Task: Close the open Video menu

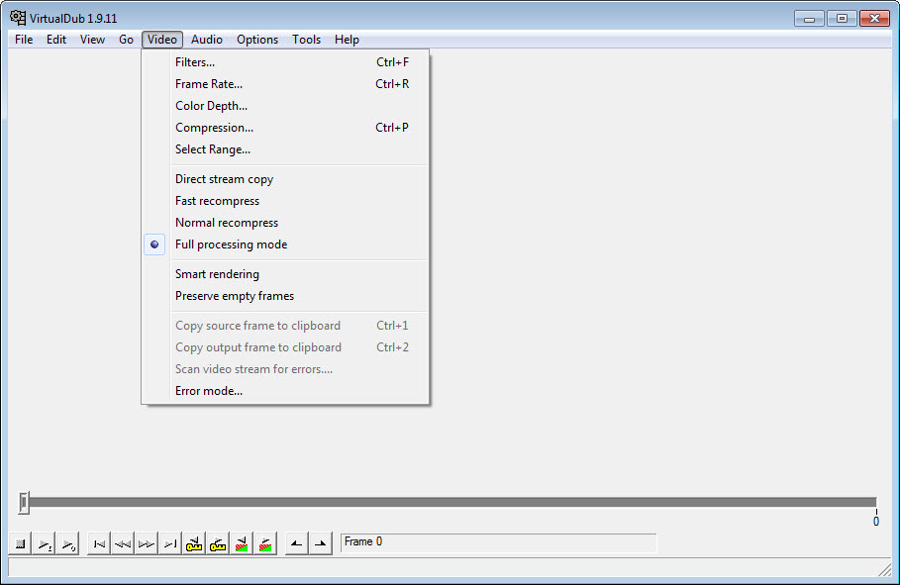Action: [x=161, y=40]
